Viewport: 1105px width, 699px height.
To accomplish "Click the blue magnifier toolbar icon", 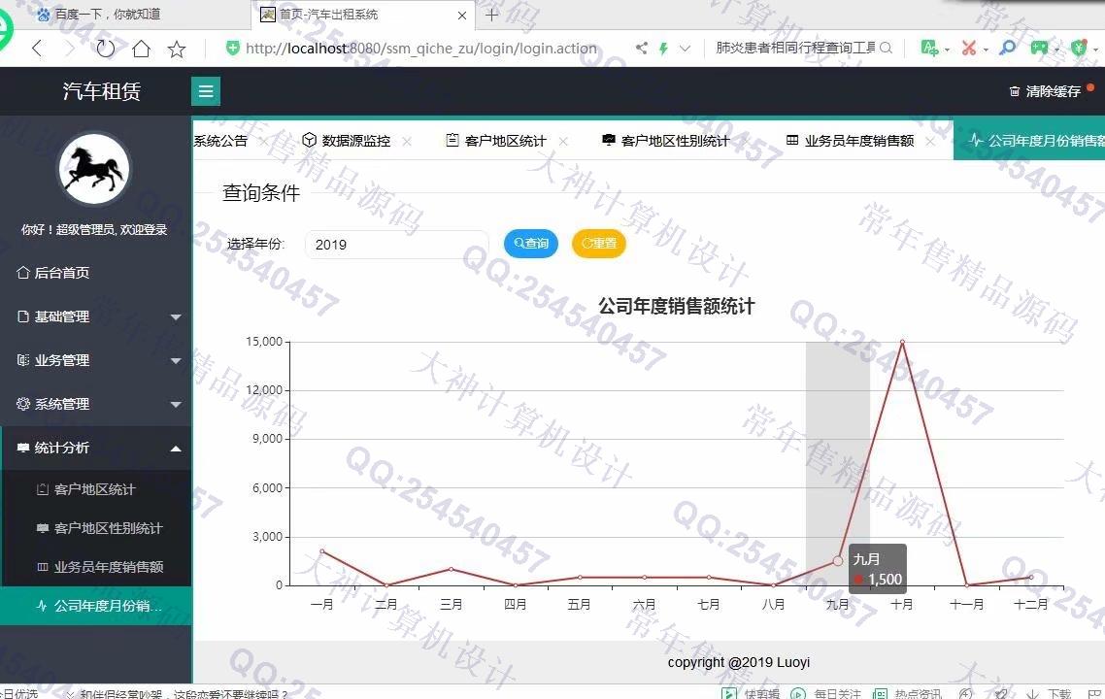I will (x=1008, y=48).
